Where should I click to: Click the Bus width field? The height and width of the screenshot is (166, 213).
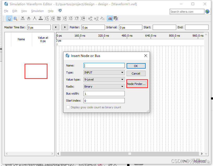[x=104, y=94]
